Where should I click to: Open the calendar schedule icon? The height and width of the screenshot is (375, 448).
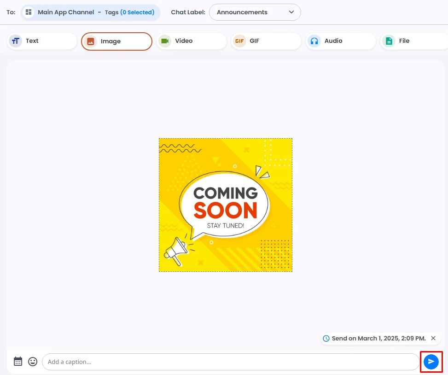17,361
